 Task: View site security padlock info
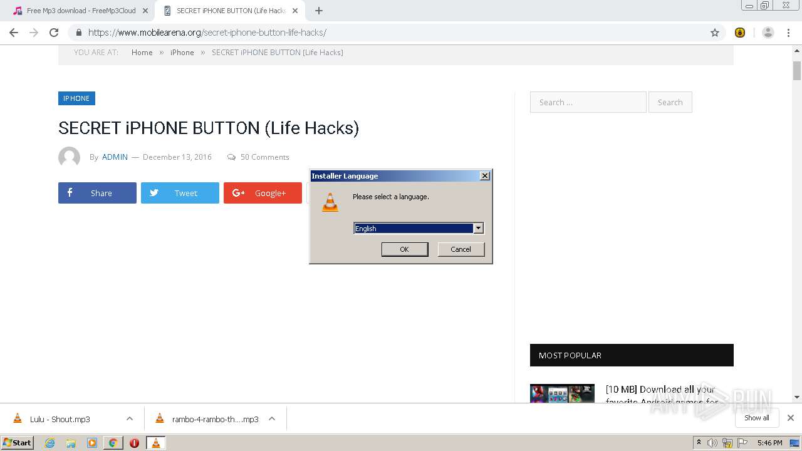click(78, 33)
